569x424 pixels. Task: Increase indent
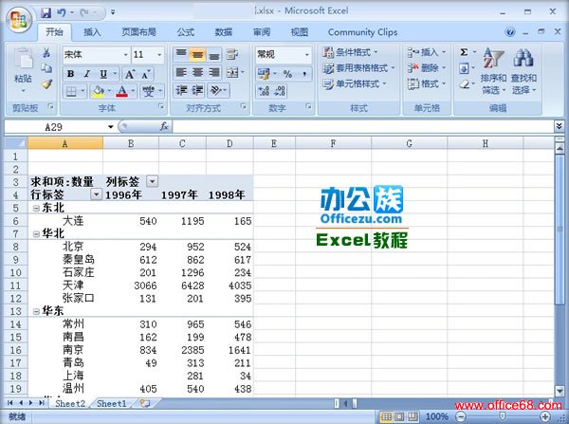coord(197,90)
